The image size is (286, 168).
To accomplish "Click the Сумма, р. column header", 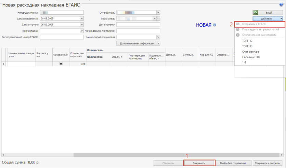I will click(190, 55).
